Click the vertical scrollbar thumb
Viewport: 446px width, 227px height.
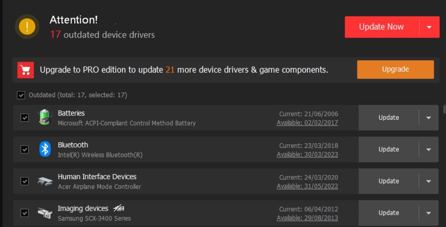[x=445, y=109]
